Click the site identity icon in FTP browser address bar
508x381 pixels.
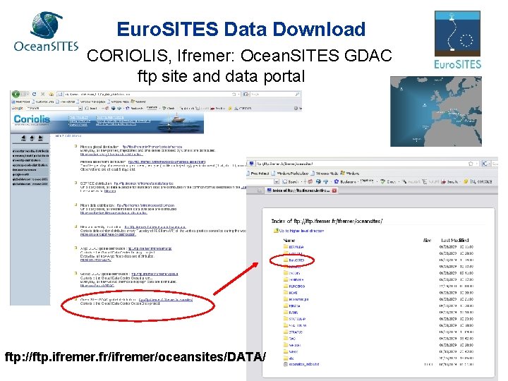pos(251,164)
